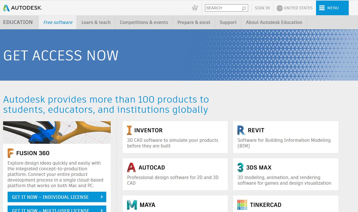
Task: Click the Tinkercad product icon
Action: click(242, 205)
